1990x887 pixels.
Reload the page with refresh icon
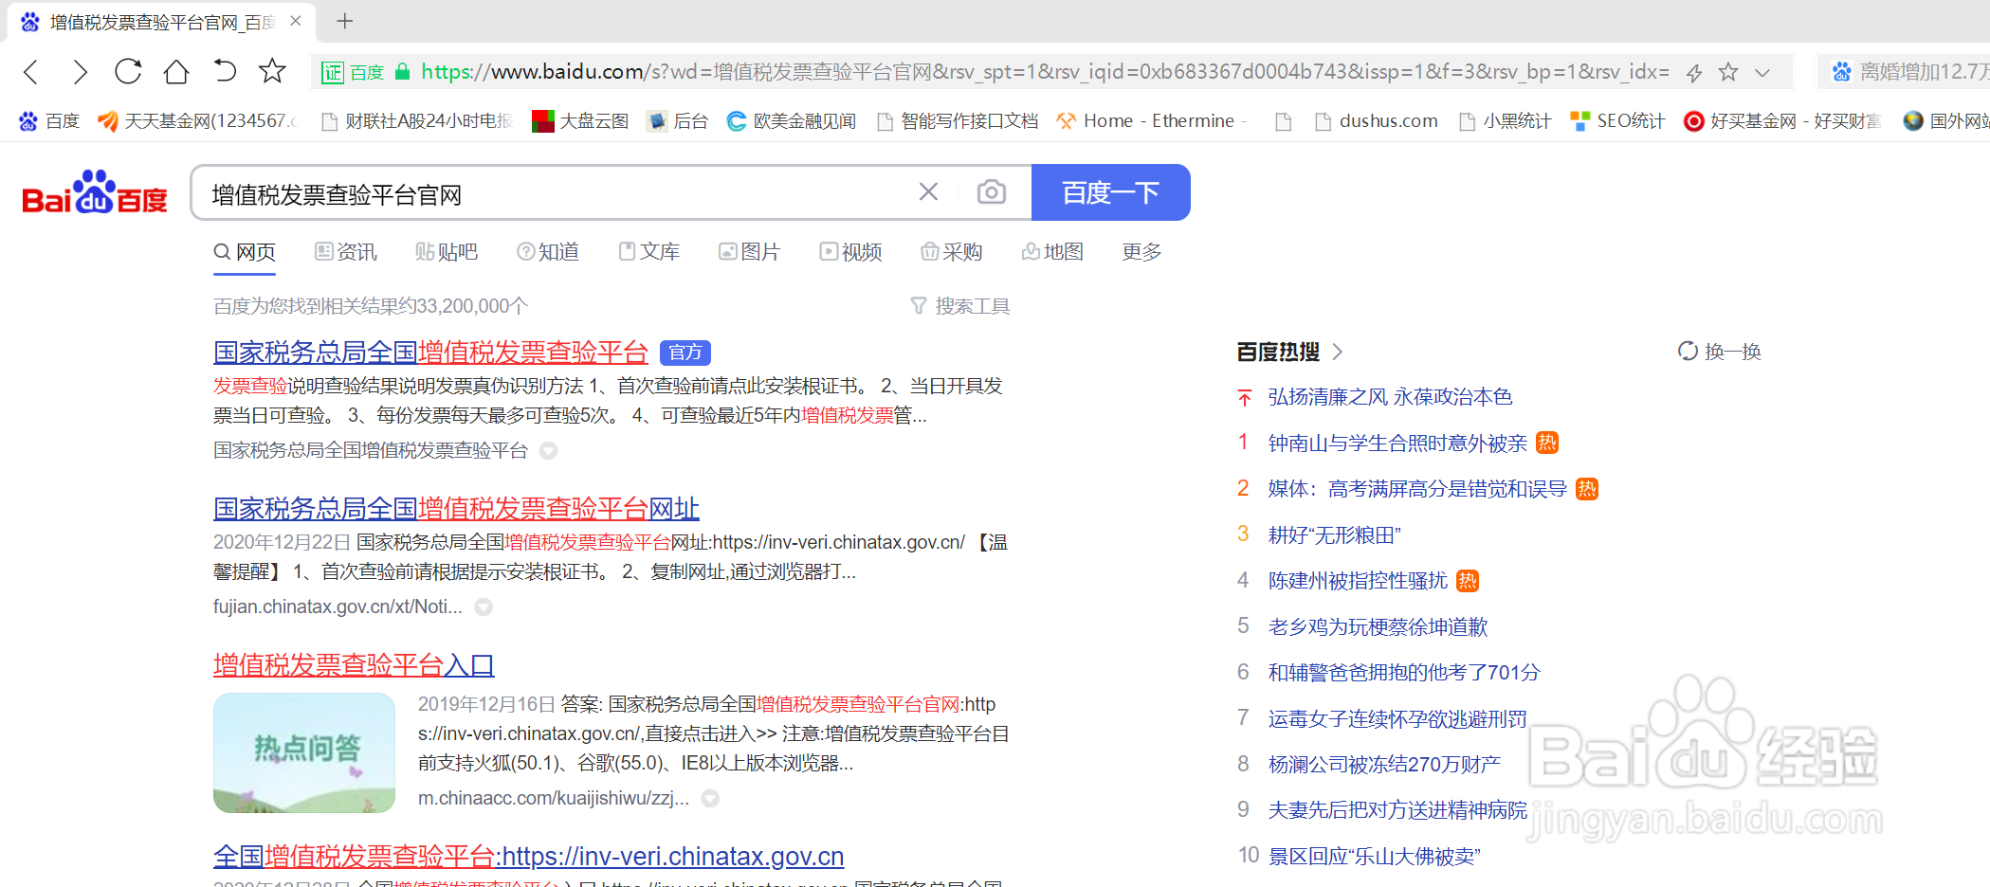click(128, 71)
